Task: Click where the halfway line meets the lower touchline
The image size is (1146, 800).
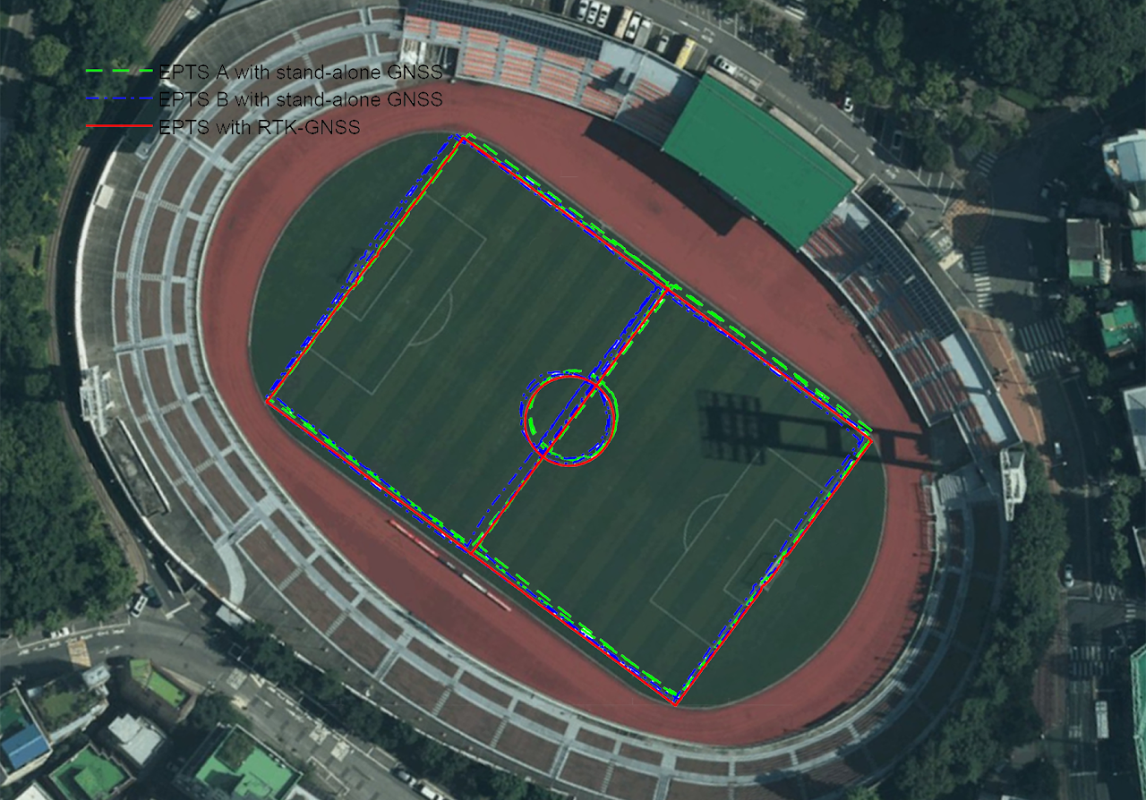Action: pyautogui.click(x=471, y=551)
